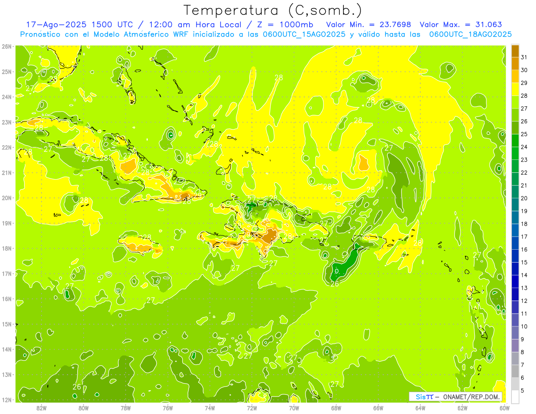Click the '70W' longitude axis label
Viewport: 536px width, 414px height.
point(294,408)
